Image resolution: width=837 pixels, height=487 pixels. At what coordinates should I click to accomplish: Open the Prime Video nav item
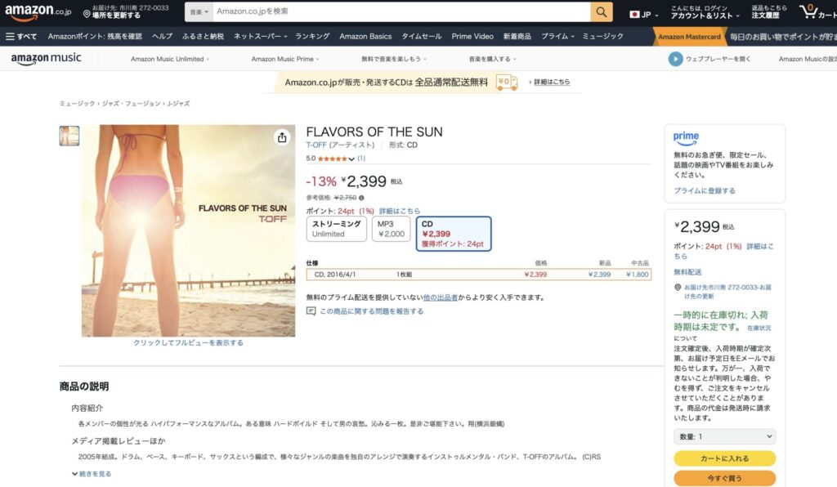click(472, 36)
